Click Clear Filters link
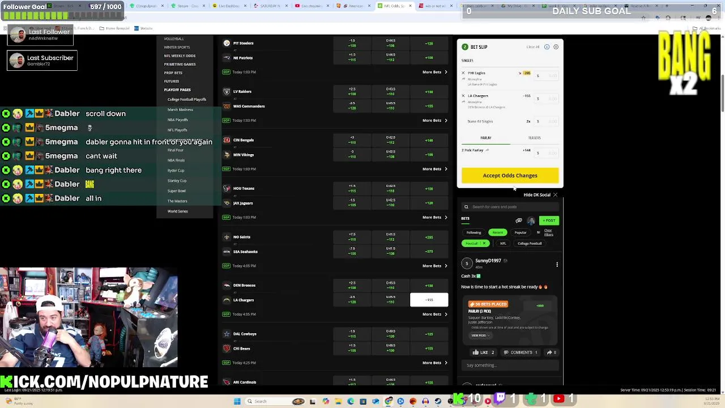This screenshot has height=408, width=725. tap(548, 232)
